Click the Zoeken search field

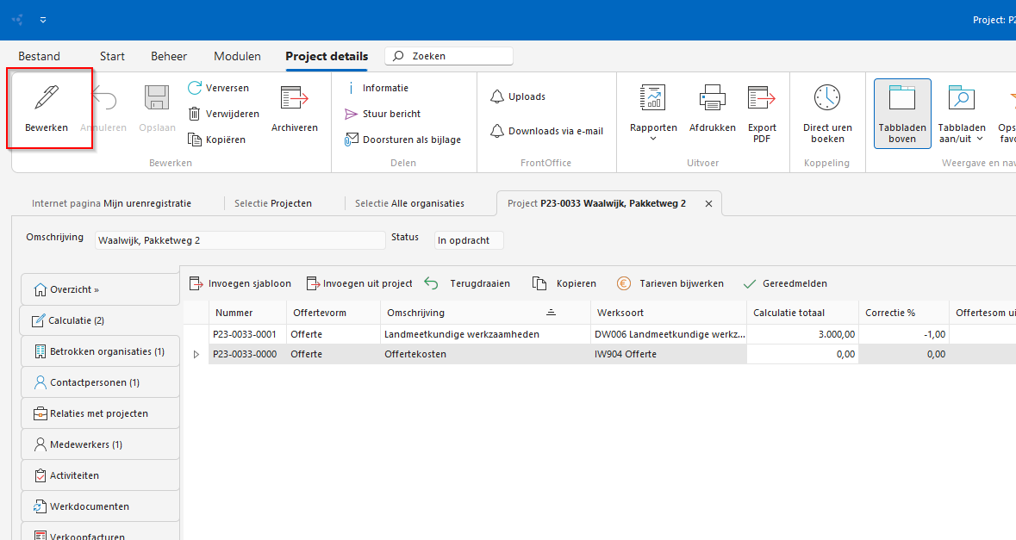[x=449, y=56]
